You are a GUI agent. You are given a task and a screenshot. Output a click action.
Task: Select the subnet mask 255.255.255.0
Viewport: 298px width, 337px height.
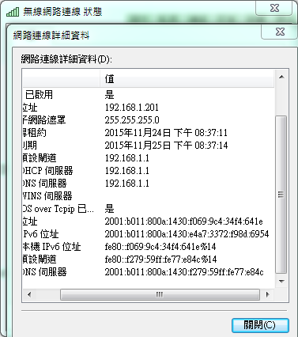pyautogui.click(x=132, y=120)
